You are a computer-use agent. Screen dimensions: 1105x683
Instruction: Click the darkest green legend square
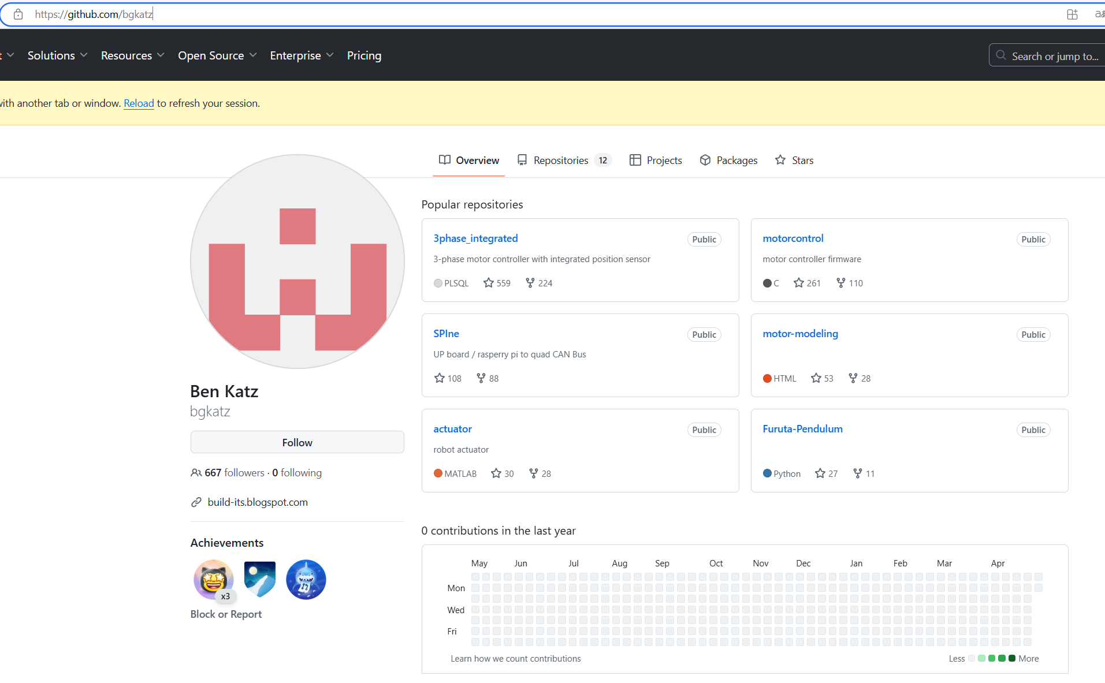(x=1011, y=658)
